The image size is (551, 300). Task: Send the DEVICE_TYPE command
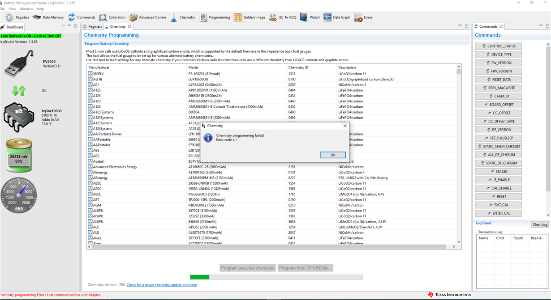tap(498, 55)
